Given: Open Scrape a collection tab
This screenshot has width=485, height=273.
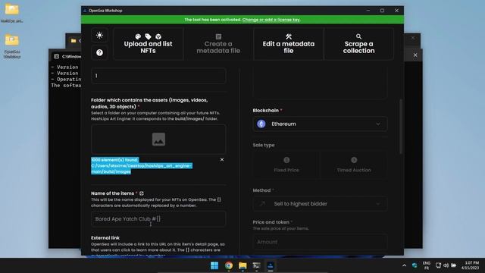Looking at the screenshot, I should click(x=358, y=44).
